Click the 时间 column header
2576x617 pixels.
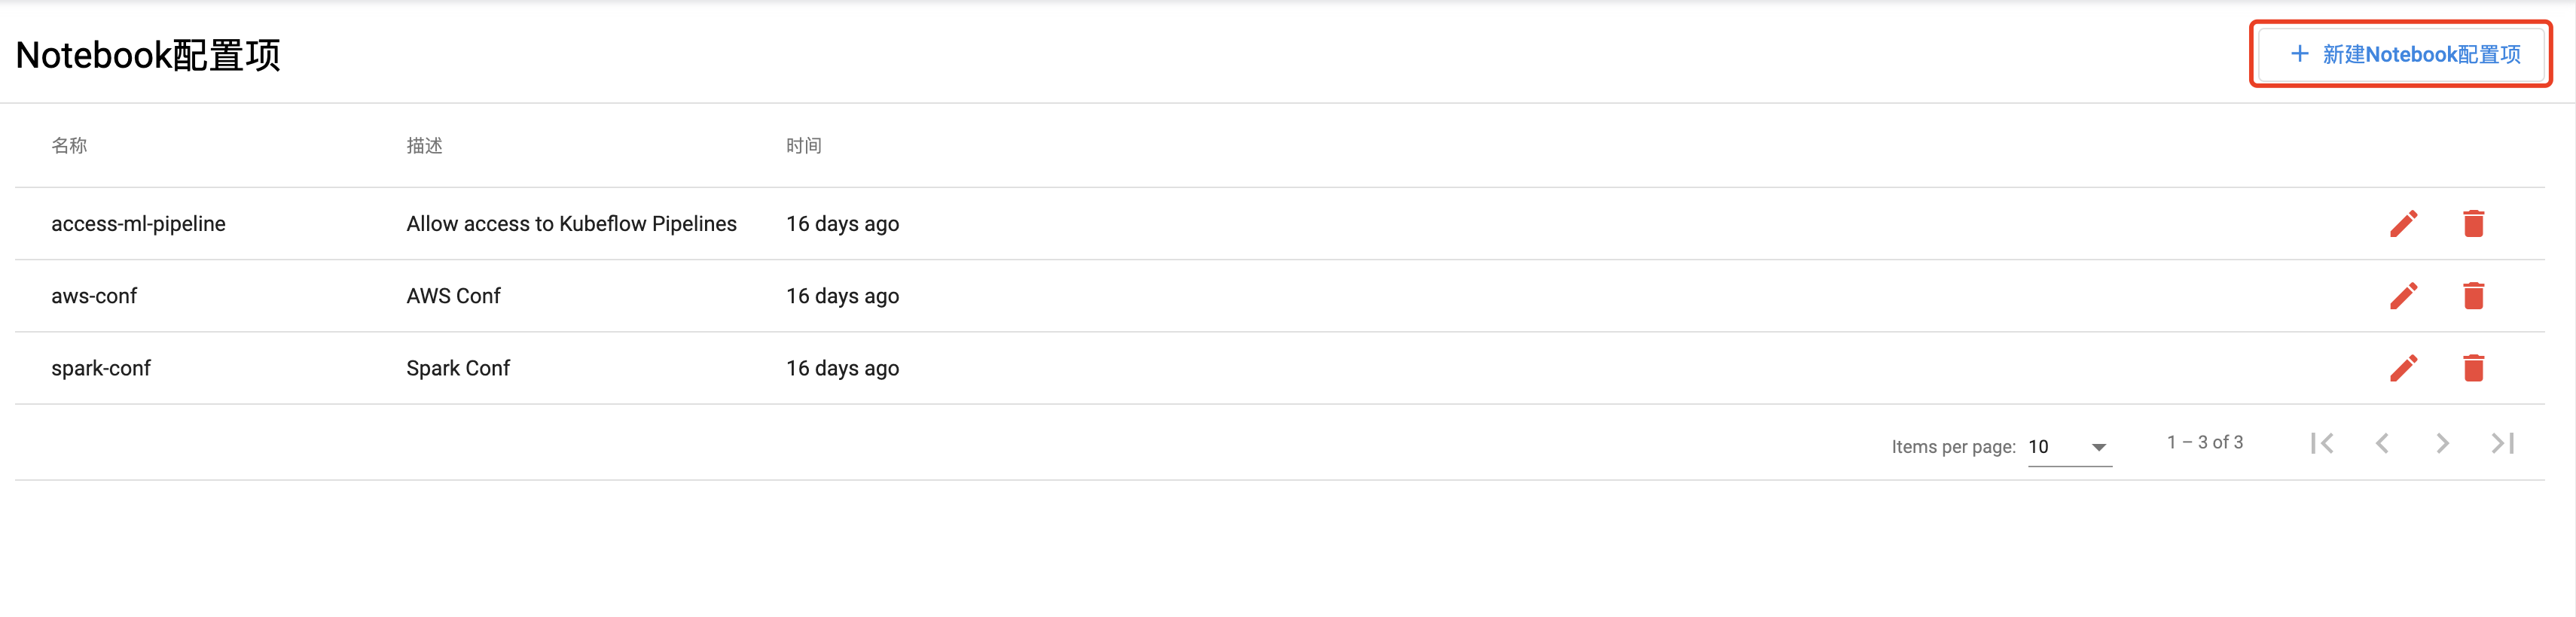803,146
